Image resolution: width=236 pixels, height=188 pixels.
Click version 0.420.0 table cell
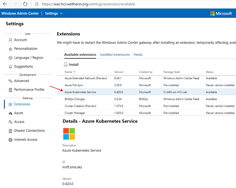(119, 92)
